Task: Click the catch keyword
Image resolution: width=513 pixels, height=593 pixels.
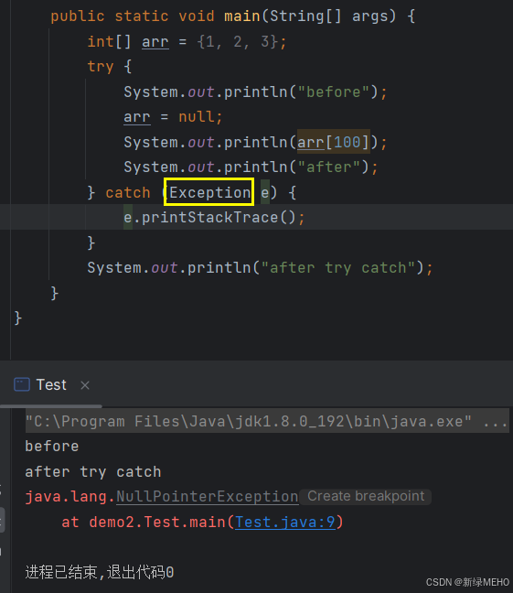Action: pos(128,193)
